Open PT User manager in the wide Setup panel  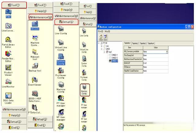coord(61,101)
